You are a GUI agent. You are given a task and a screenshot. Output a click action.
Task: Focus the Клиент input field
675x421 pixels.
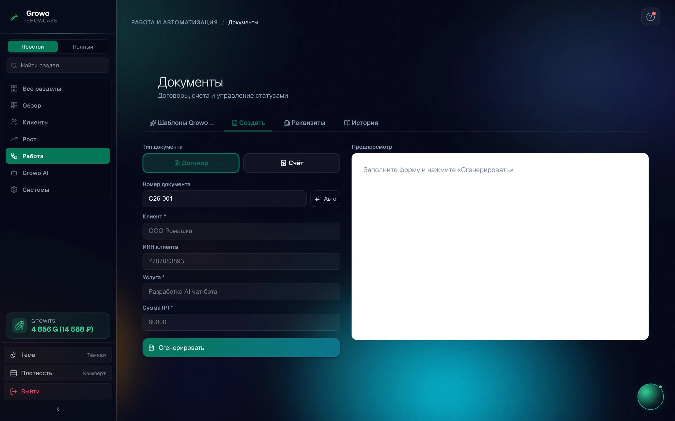[241, 231]
